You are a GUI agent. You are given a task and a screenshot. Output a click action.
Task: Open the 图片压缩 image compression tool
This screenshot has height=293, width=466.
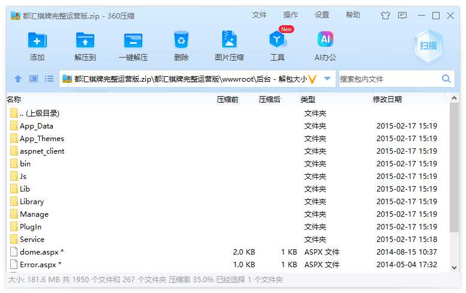229,39
